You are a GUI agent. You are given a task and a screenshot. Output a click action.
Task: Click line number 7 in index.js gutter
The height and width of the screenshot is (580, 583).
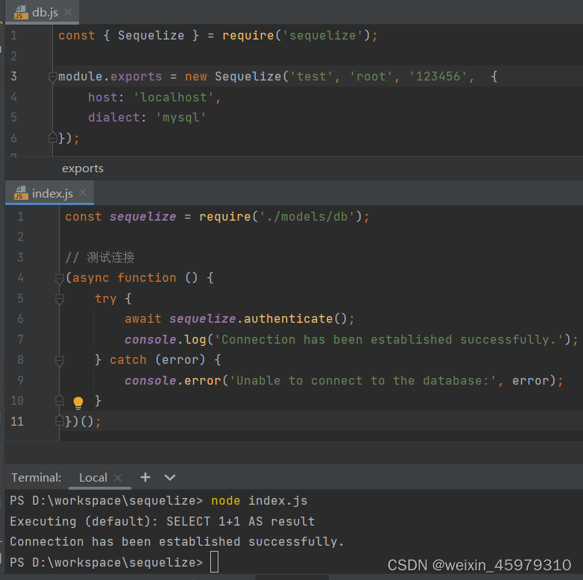[x=20, y=339]
